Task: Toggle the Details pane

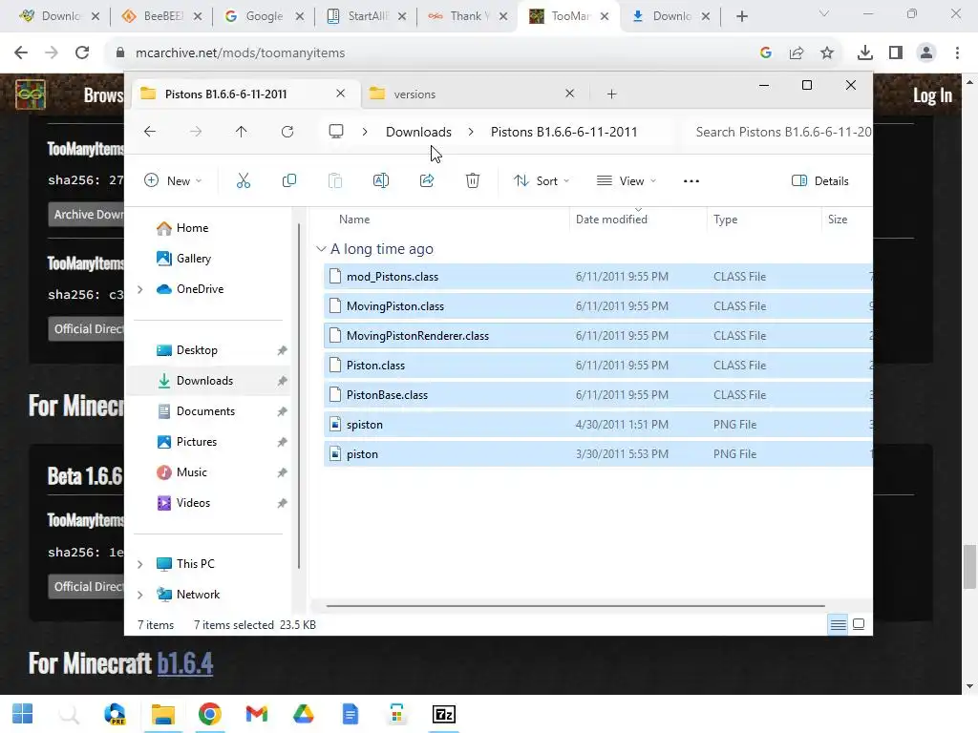Action: point(819,180)
